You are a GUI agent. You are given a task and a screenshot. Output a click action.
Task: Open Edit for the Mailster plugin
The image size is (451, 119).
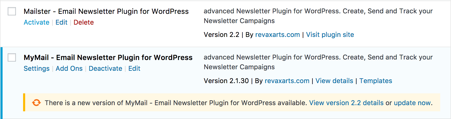(61, 22)
